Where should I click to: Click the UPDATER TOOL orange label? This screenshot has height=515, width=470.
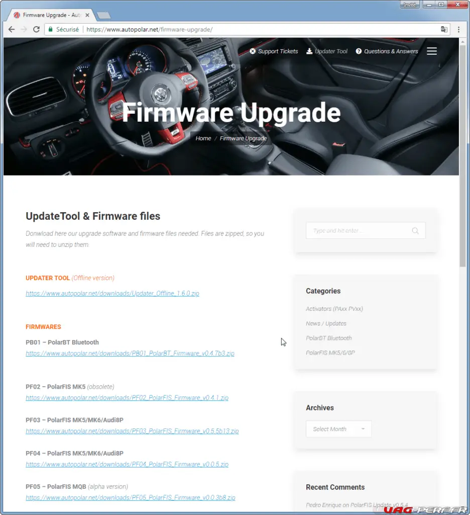(48, 278)
